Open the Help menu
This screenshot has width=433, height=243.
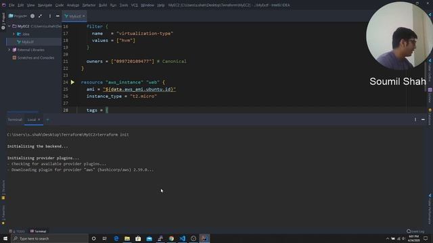click(161, 5)
